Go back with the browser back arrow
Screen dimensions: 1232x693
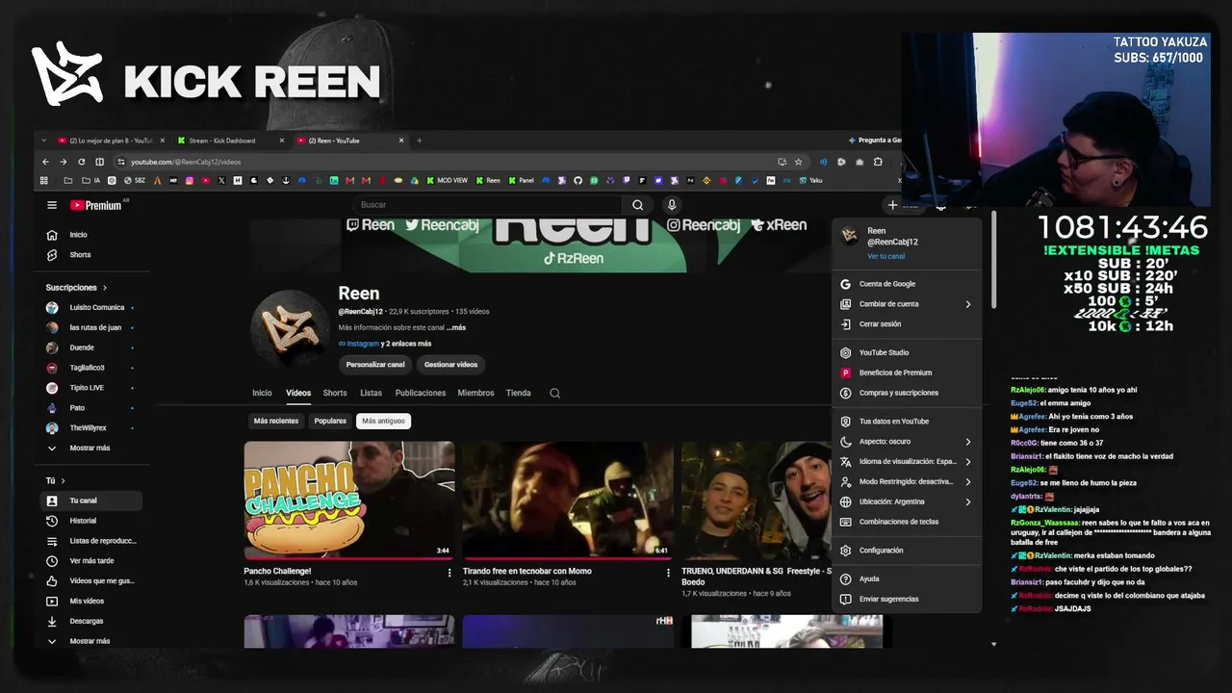[45, 162]
